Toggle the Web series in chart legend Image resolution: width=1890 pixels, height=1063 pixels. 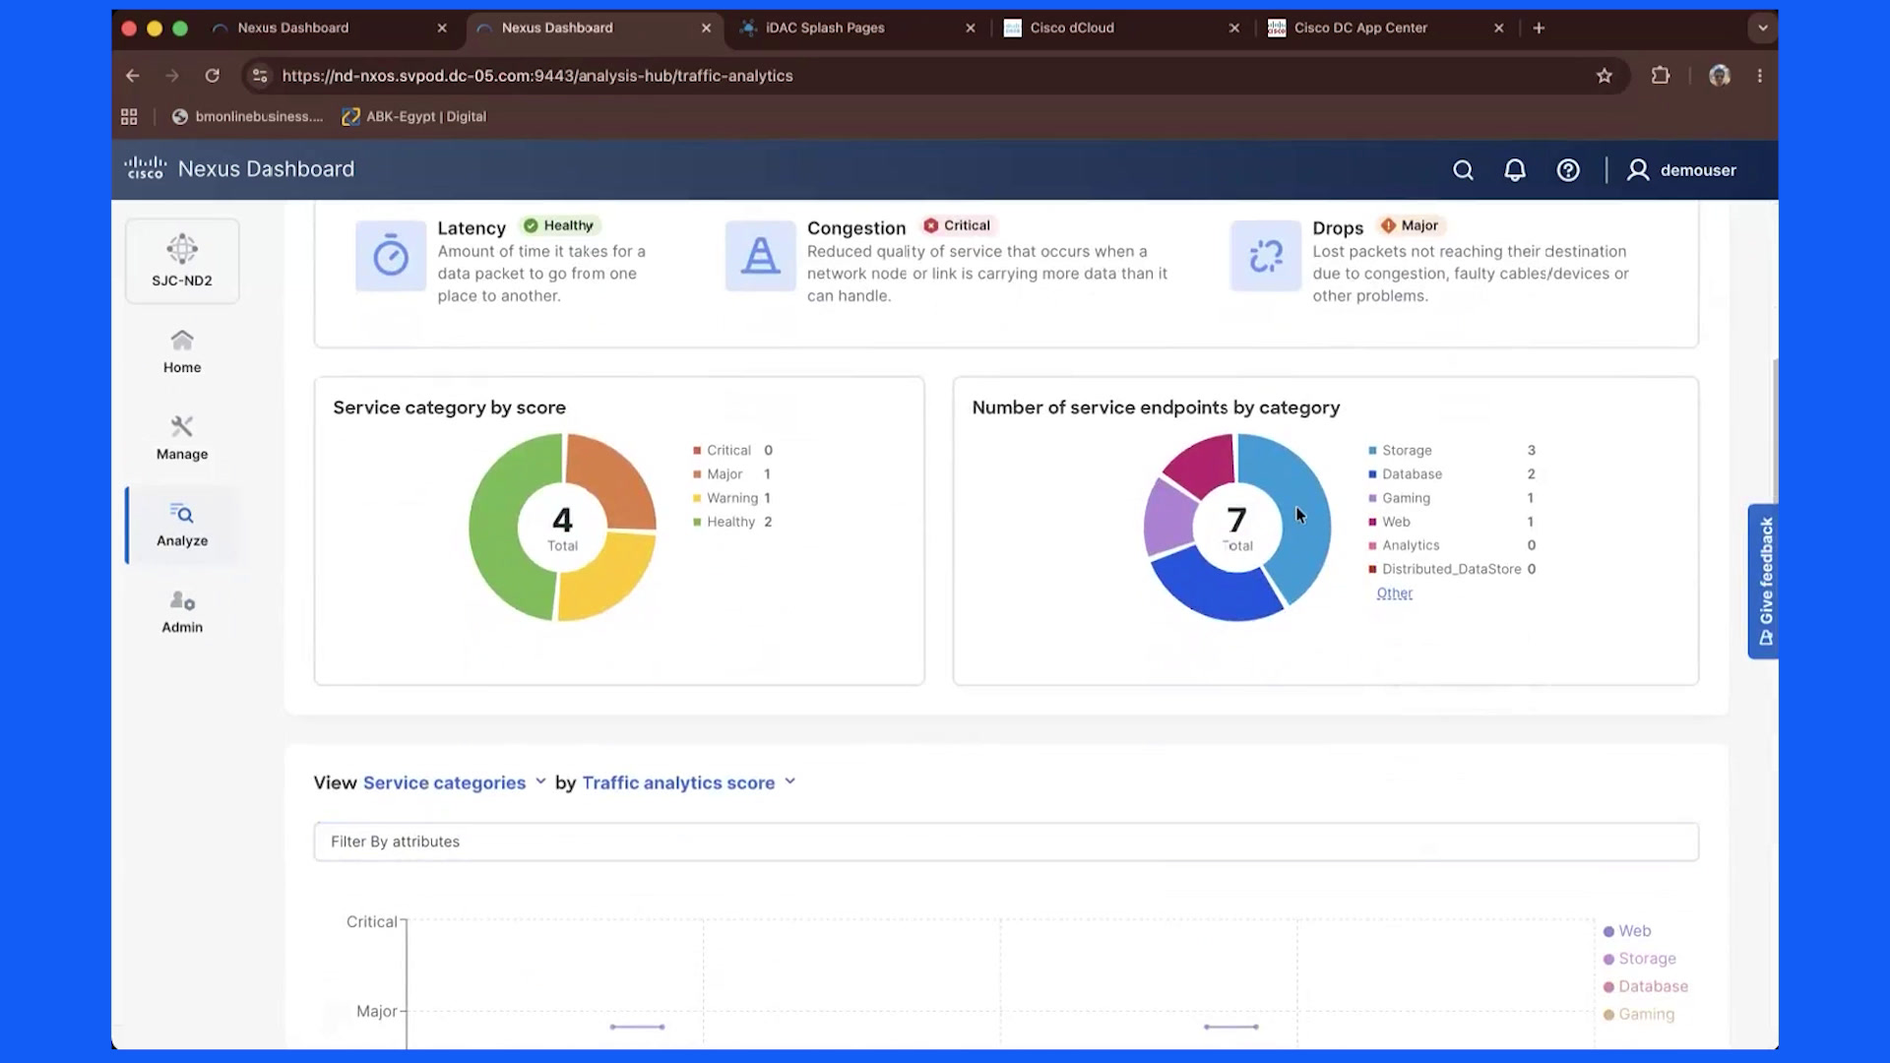(x=1627, y=931)
